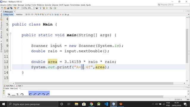Click the Toggle Bookmark icon in editor toolbar

(53, 15)
